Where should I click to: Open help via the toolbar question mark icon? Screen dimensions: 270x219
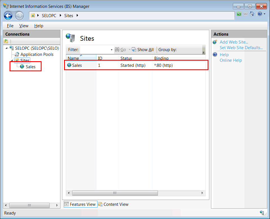[260, 14]
